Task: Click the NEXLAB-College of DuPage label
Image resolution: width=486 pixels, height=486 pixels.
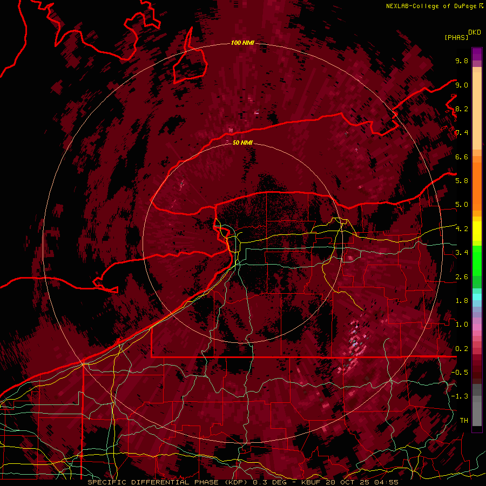Action: pyautogui.click(x=432, y=6)
